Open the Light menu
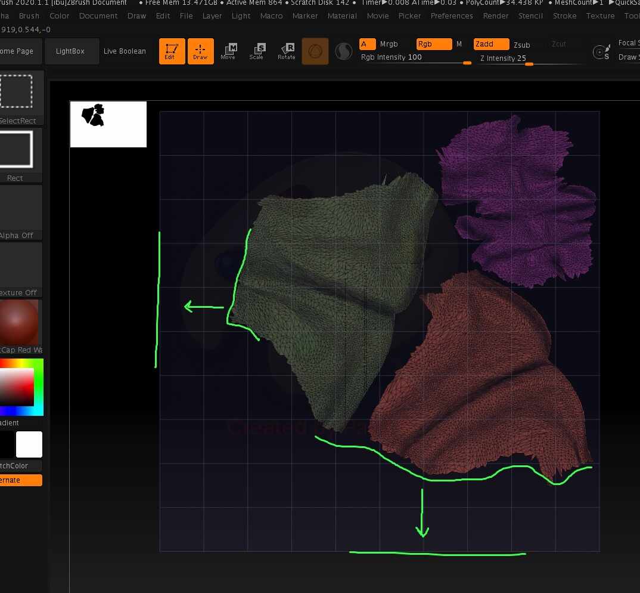Screen dimensions: 640x593 (x=241, y=16)
